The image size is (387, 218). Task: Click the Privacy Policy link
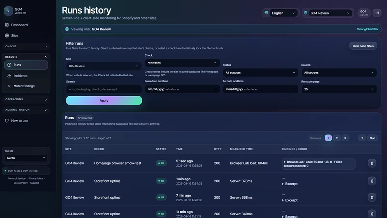pos(35,179)
